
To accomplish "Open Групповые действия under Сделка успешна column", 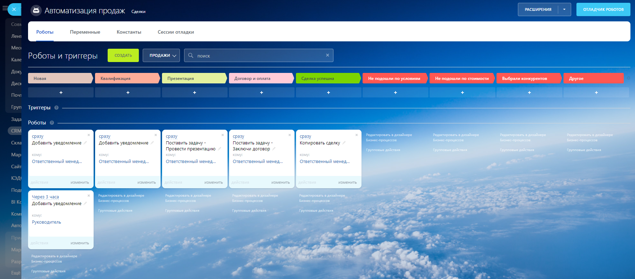I will click(x=316, y=211).
